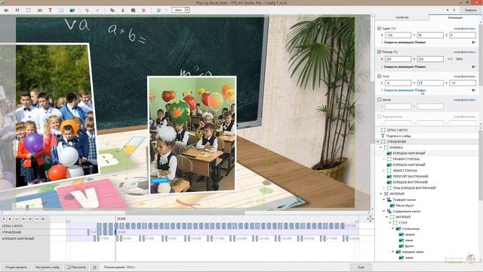Collapse the СТОЛ tree node
483x272 pixels.
click(389, 223)
